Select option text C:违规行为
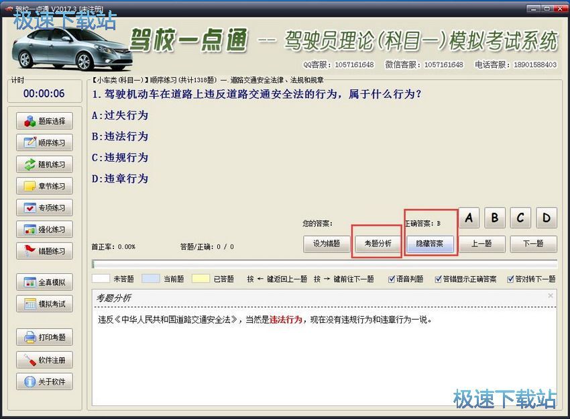 pyautogui.click(x=120, y=158)
